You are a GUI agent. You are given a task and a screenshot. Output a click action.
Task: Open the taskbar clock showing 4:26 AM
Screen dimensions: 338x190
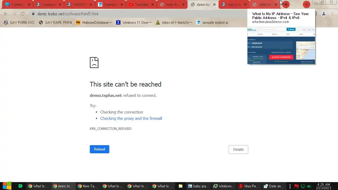coord(324,186)
